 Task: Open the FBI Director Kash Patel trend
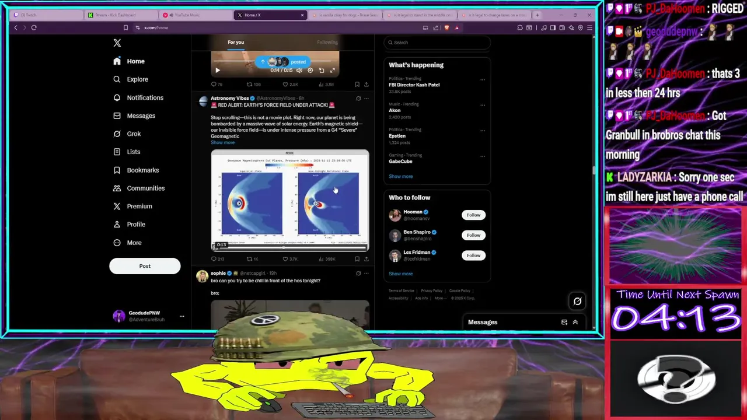[x=414, y=85]
